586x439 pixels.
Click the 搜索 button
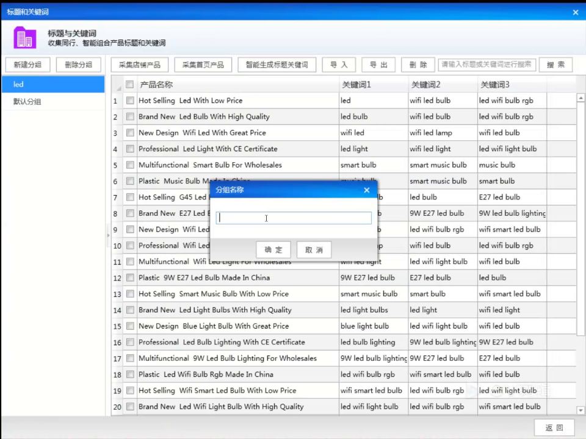click(555, 65)
